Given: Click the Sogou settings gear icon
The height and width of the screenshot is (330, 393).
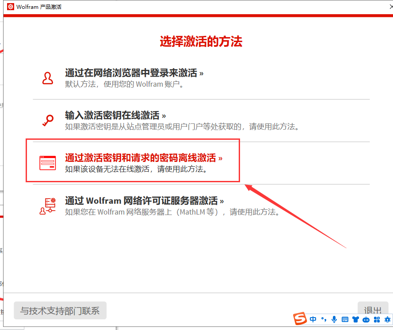Looking at the screenshot, I should [388, 319].
